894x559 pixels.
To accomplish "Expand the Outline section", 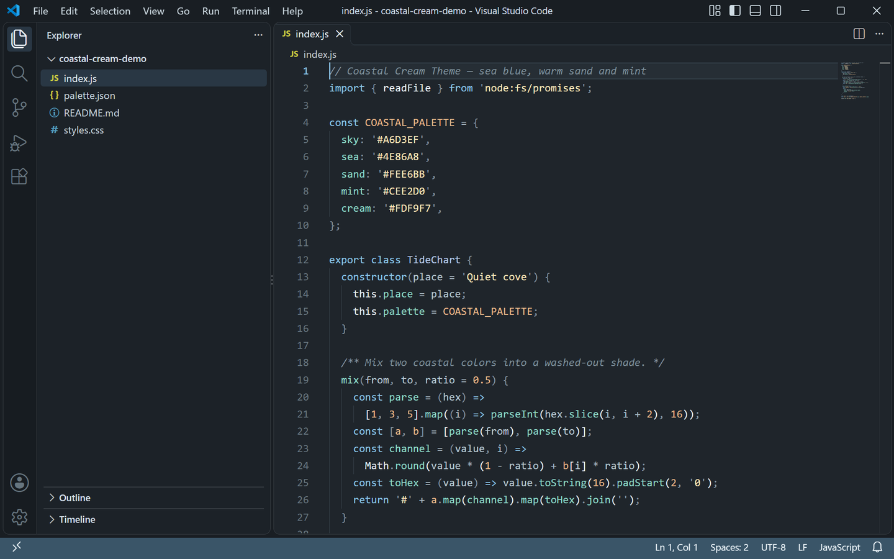I will pyautogui.click(x=155, y=498).
